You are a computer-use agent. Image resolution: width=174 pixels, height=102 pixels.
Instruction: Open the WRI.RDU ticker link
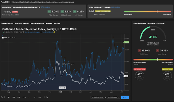pyautogui.click(x=114, y=7)
